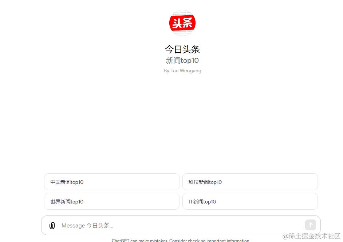The image size is (343, 242).
Task: Select the 中国新闻top10 suggestion
Action: (112, 182)
